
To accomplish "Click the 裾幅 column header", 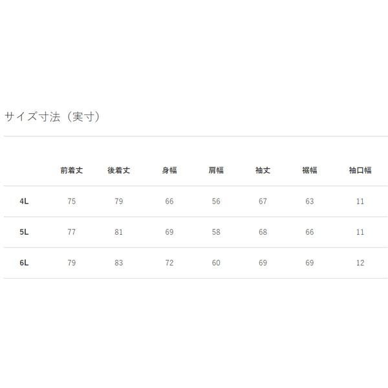I will (310, 171).
